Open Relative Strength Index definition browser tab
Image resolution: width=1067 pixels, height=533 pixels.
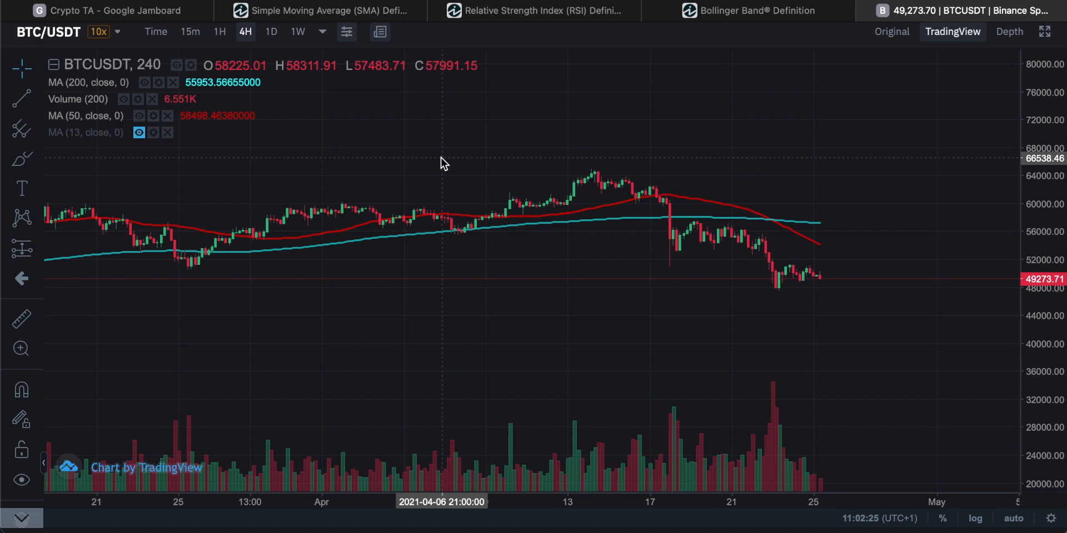(534, 11)
